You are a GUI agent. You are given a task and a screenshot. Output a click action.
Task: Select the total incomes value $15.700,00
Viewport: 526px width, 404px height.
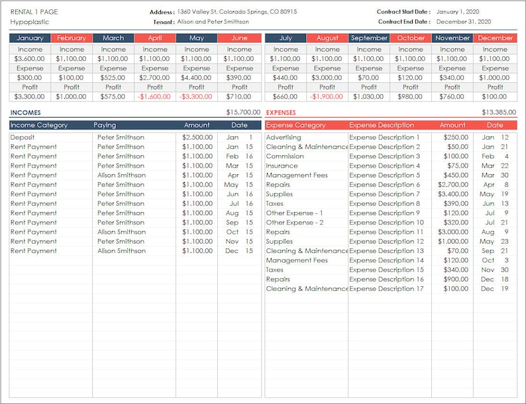243,112
